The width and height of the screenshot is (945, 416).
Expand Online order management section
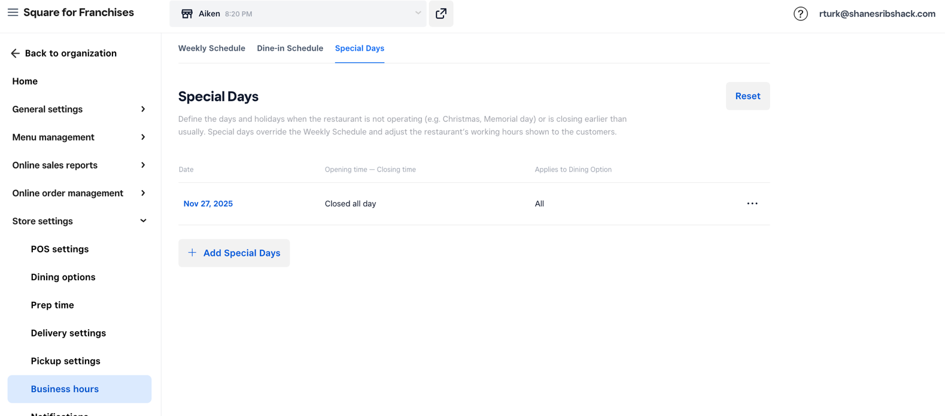[x=80, y=193]
